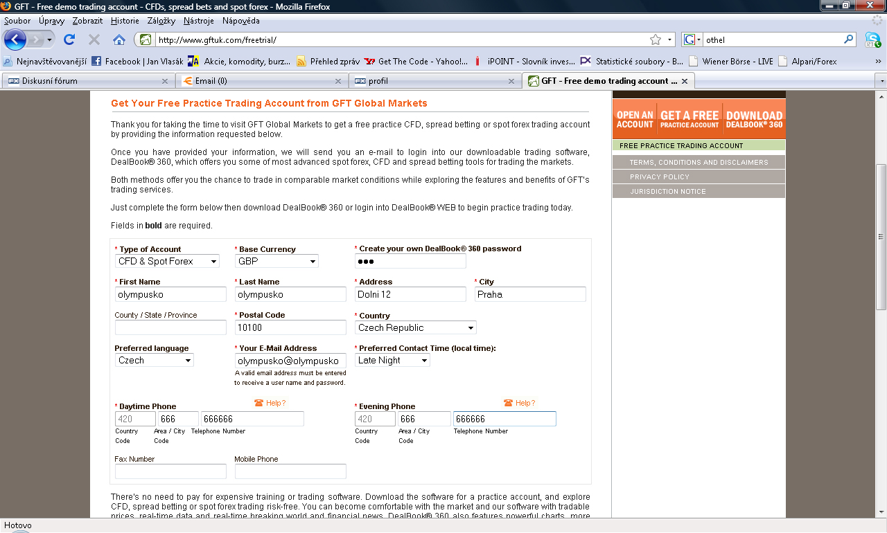The image size is (887, 533).
Task: Open the Base Currency dropdown
Action: (x=276, y=261)
